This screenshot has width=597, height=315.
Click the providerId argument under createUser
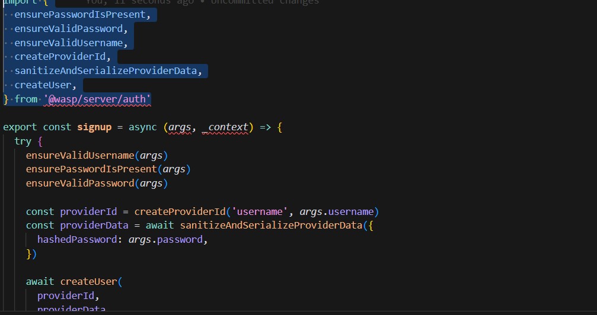65,296
